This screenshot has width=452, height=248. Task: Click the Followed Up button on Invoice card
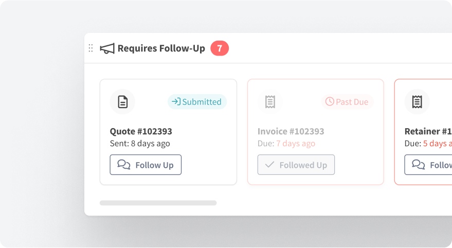pos(296,165)
